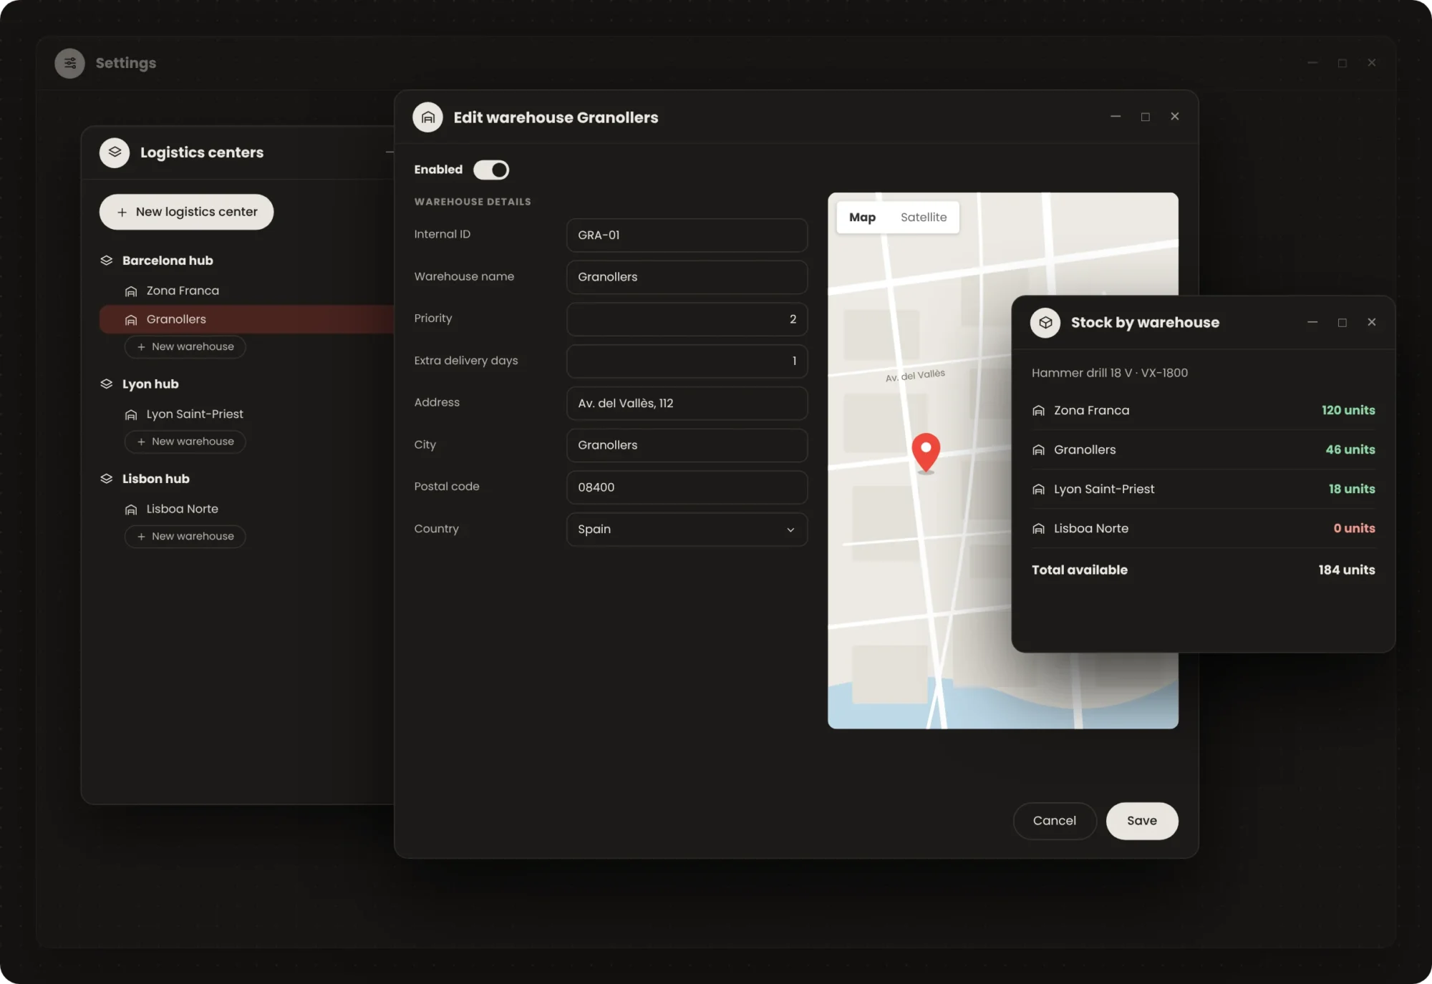Click the City input field
Viewport: 1432px width, 984px height.
[687, 445]
